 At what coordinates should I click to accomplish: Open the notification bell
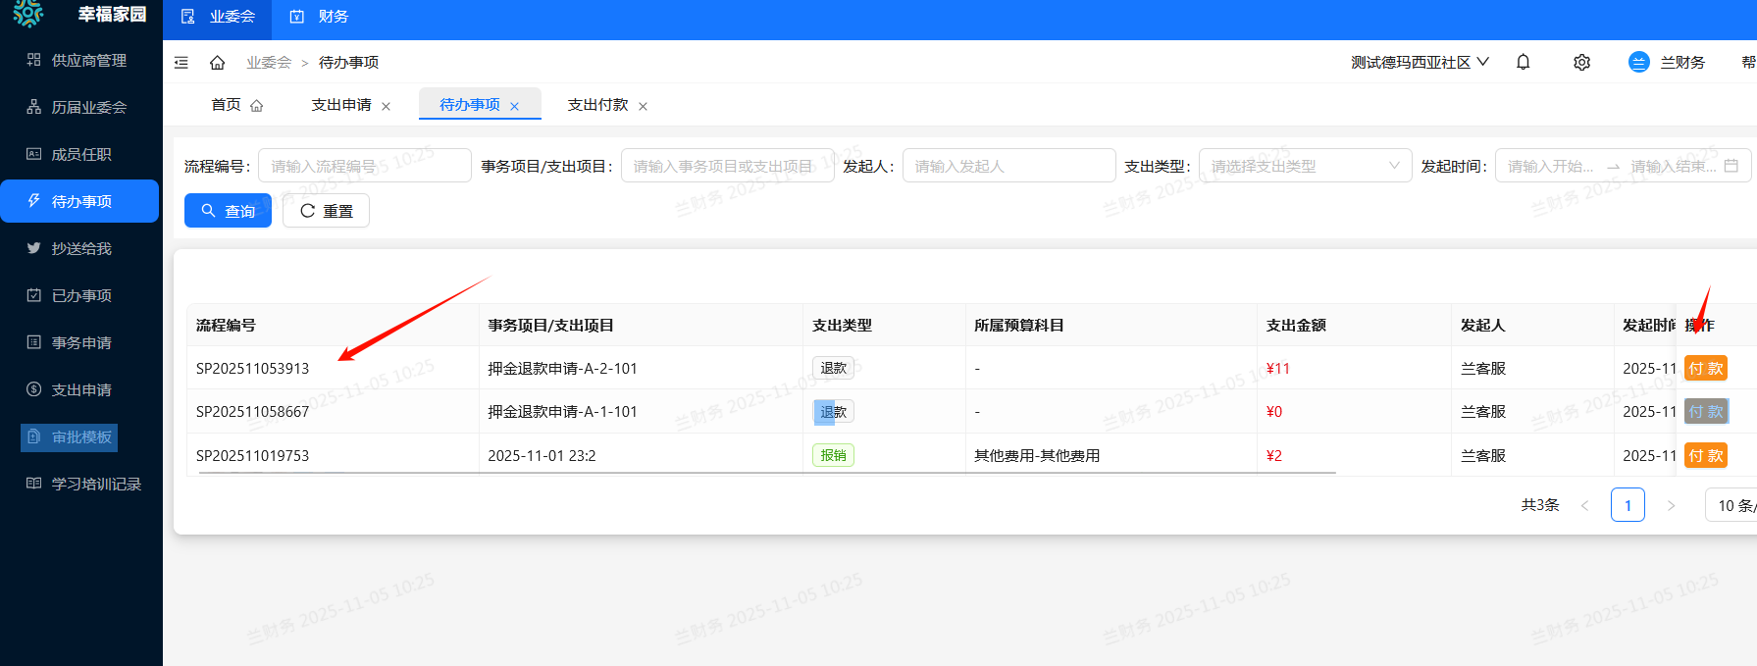tap(1523, 62)
